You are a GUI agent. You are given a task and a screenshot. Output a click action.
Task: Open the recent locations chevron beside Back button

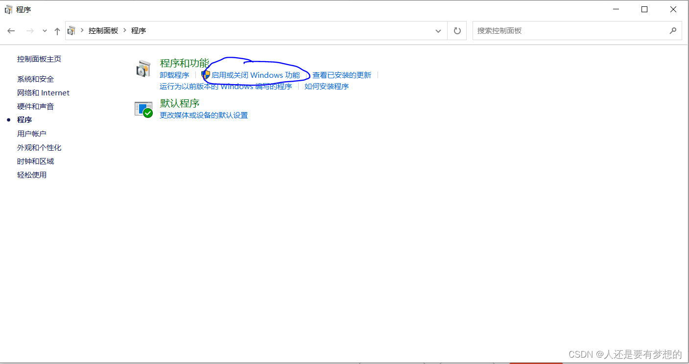(x=45, y=30)
